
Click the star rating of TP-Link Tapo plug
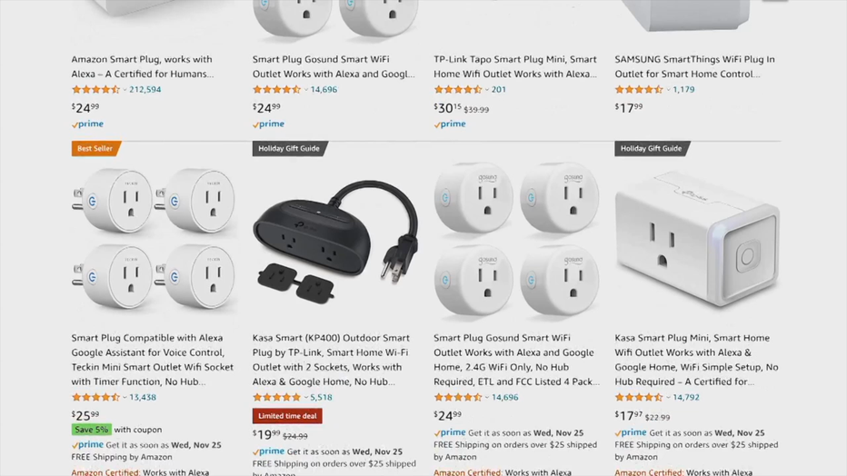pyautogui.click(x=458, y=90)
